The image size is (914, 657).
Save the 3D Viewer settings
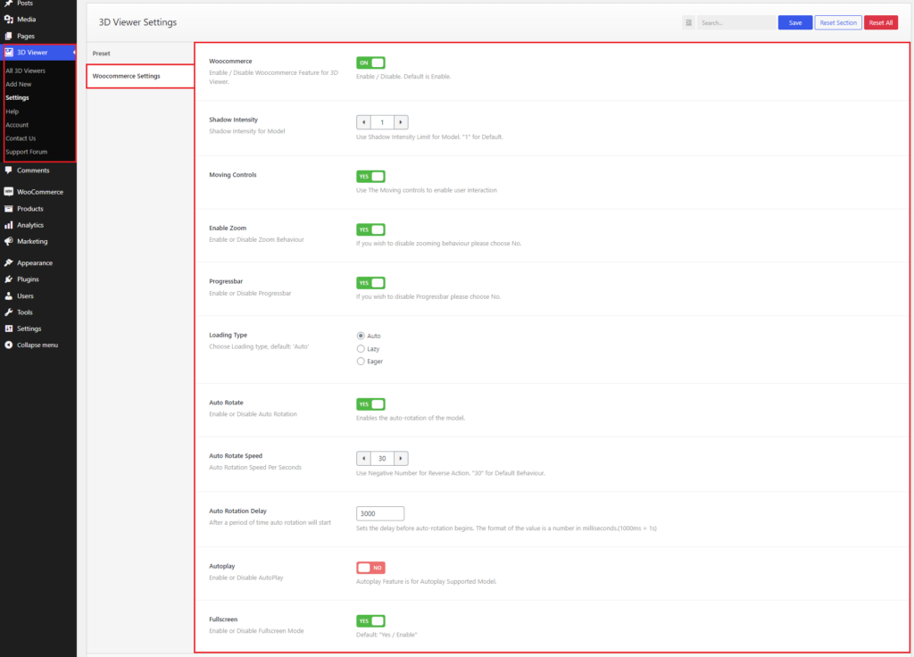794,21
